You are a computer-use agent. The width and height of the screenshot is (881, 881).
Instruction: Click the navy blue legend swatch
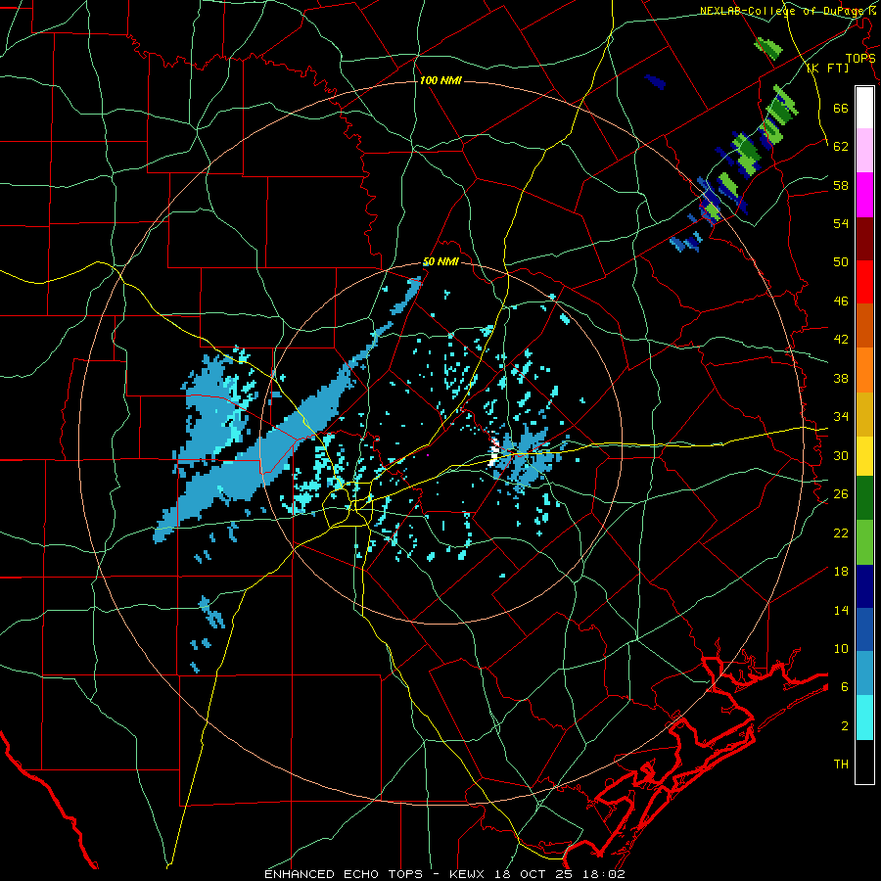[x=864, y=586]
